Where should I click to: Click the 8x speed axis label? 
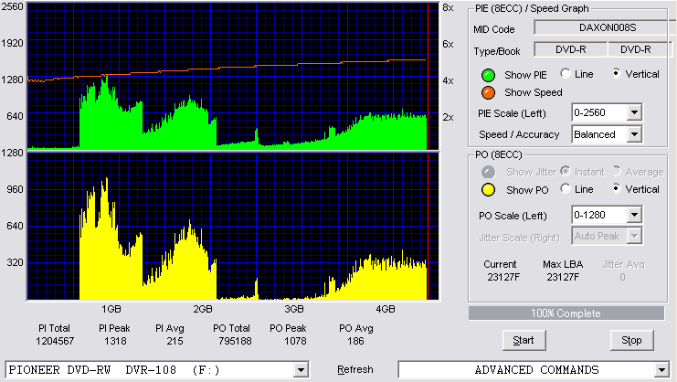click(449, 8)
